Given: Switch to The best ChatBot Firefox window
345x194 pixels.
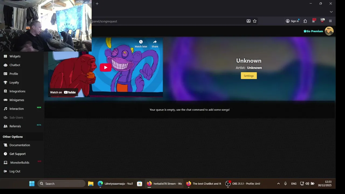Looking at the screenshot, I should [x=203, y=184].
